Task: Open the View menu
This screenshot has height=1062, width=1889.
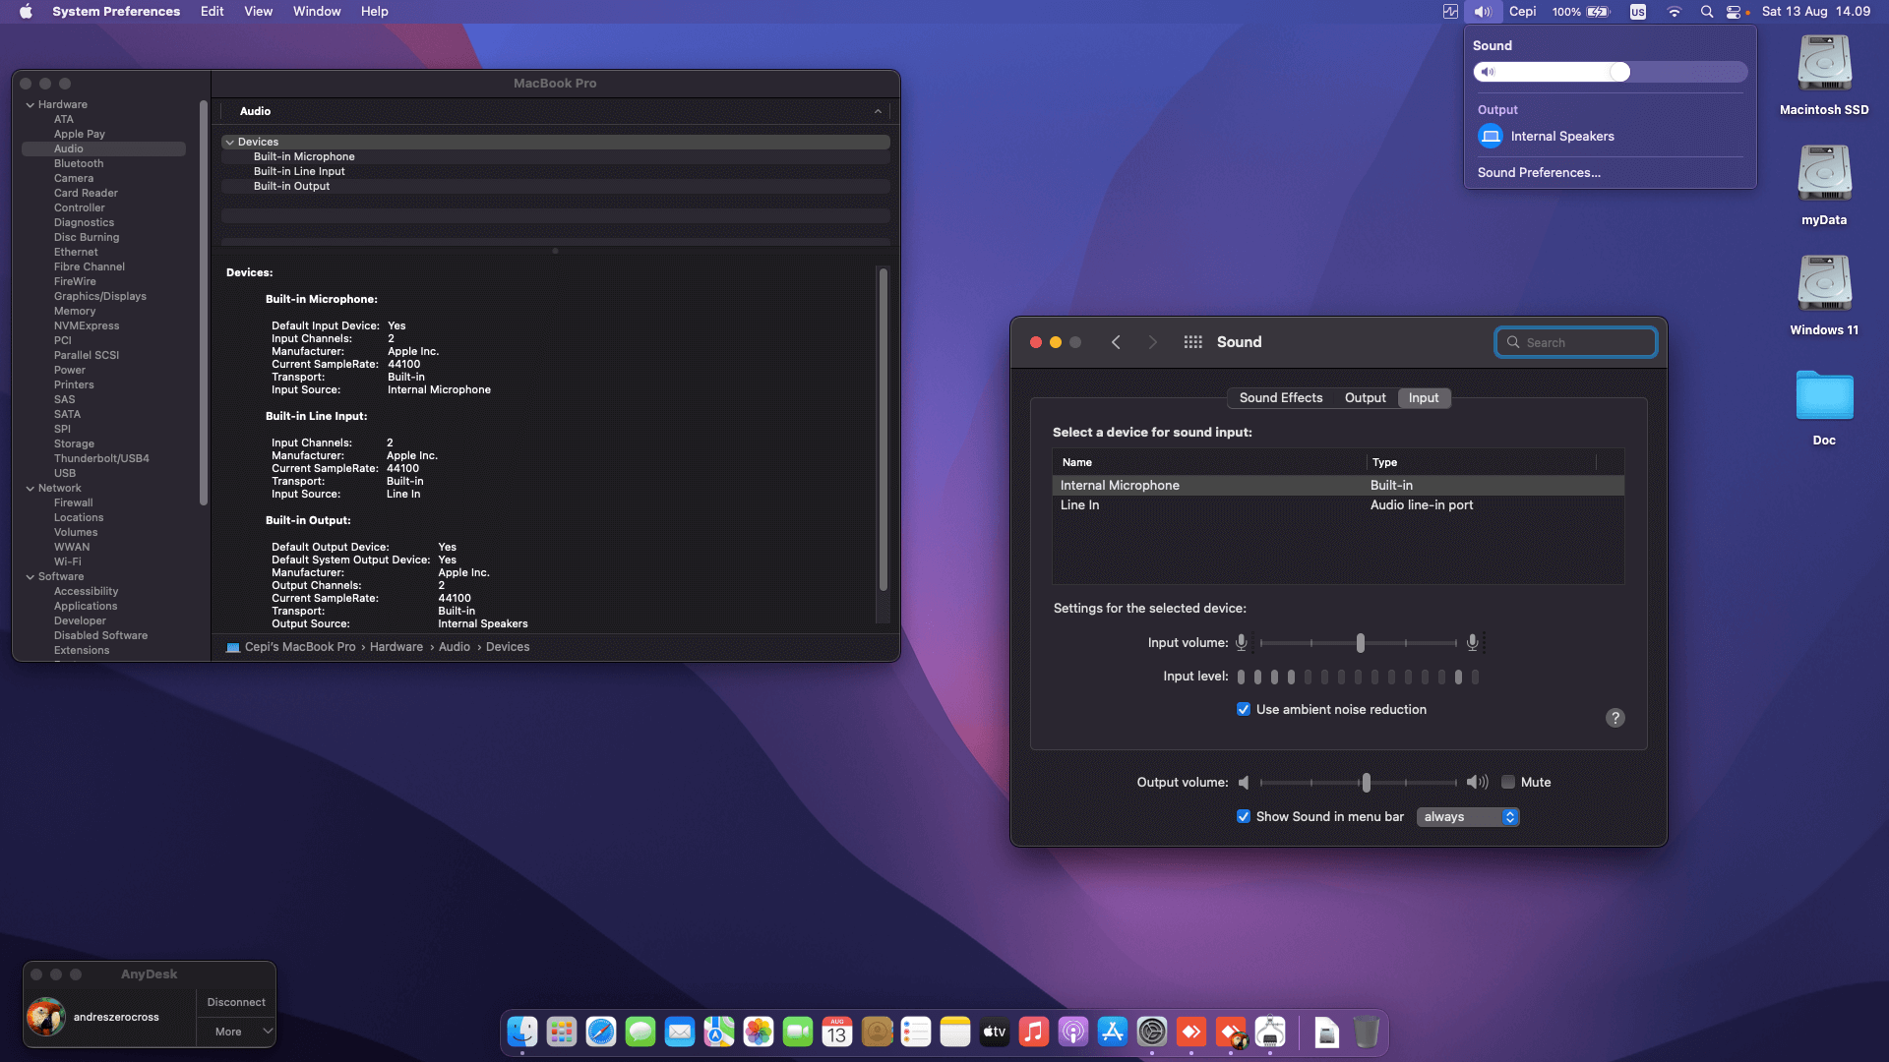Action: click(x=258, y=11)
